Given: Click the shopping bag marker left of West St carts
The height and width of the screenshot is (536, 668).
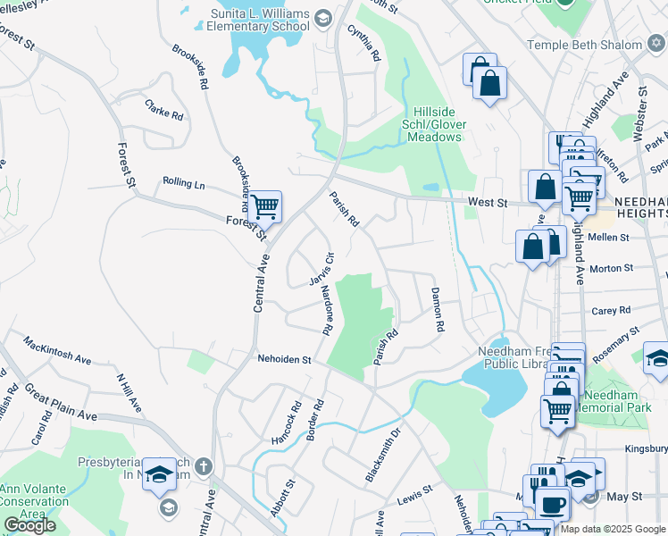Looking at the screenshot, I should tap(545, 187).
